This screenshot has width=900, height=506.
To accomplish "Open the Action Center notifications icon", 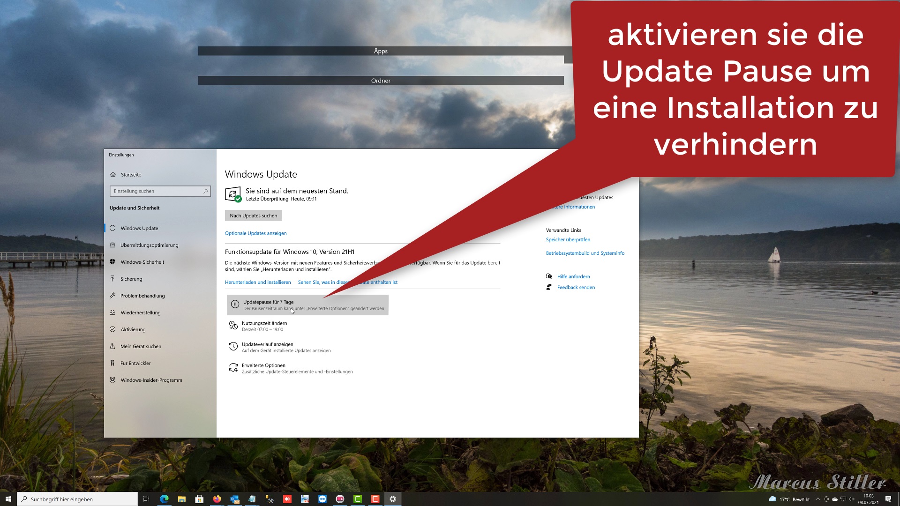I will [x=888, y=499].
